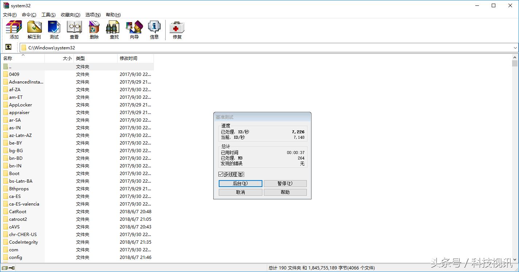Click the up-one-level folder icon
The image size is (519, 272).
point(8,47)
